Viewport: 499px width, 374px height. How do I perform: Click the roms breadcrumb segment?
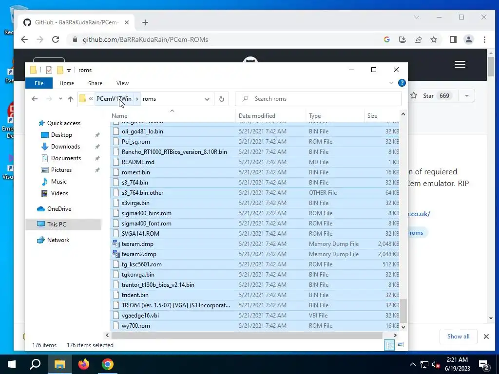point(149,99)
